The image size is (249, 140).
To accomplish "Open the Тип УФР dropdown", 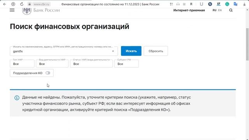I will click(22, 63).
